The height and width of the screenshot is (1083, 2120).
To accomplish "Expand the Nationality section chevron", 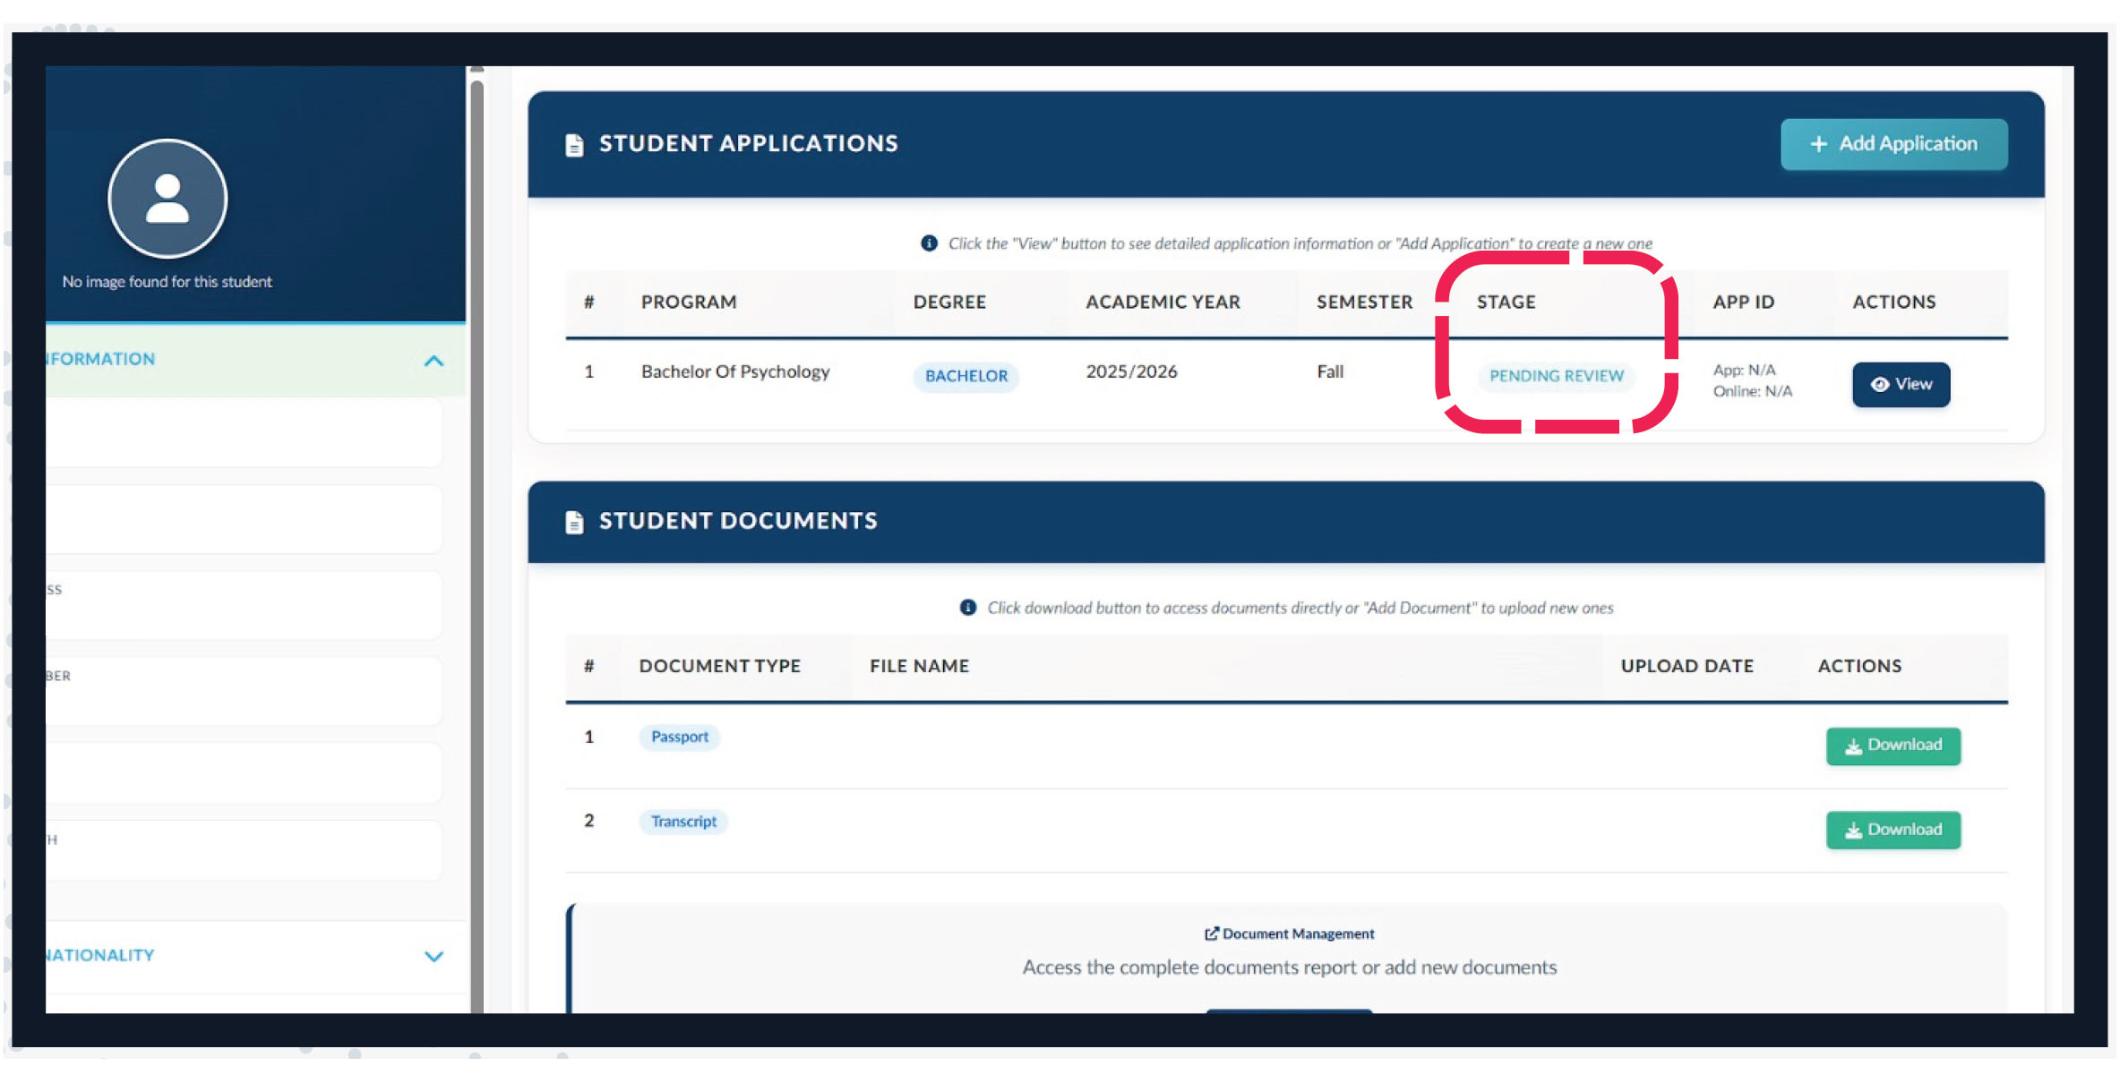I will (x=433, y=956).
